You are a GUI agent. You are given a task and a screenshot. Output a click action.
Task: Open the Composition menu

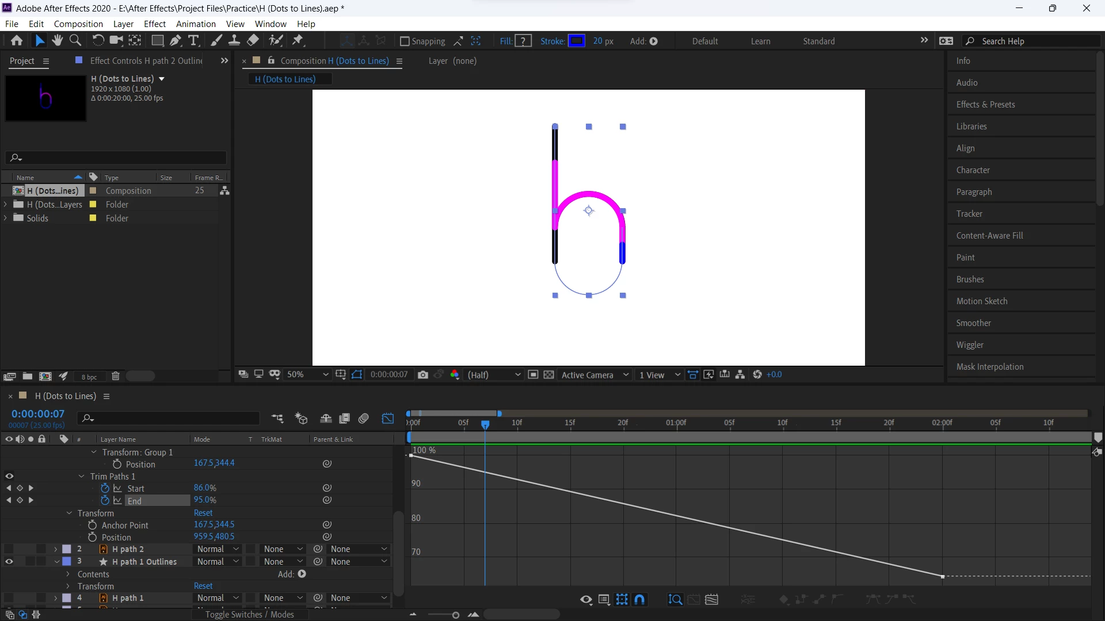point(78,24)
